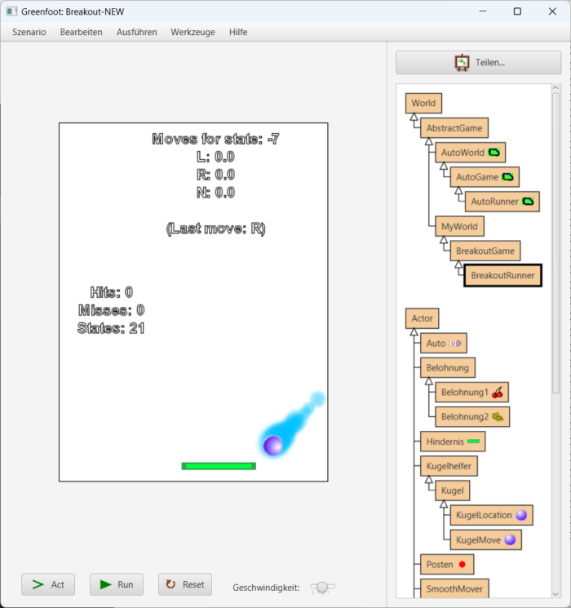This screenshot has height=608, width=571.
Task: Select the BreakoutRunner class
Action: (502, 276)
